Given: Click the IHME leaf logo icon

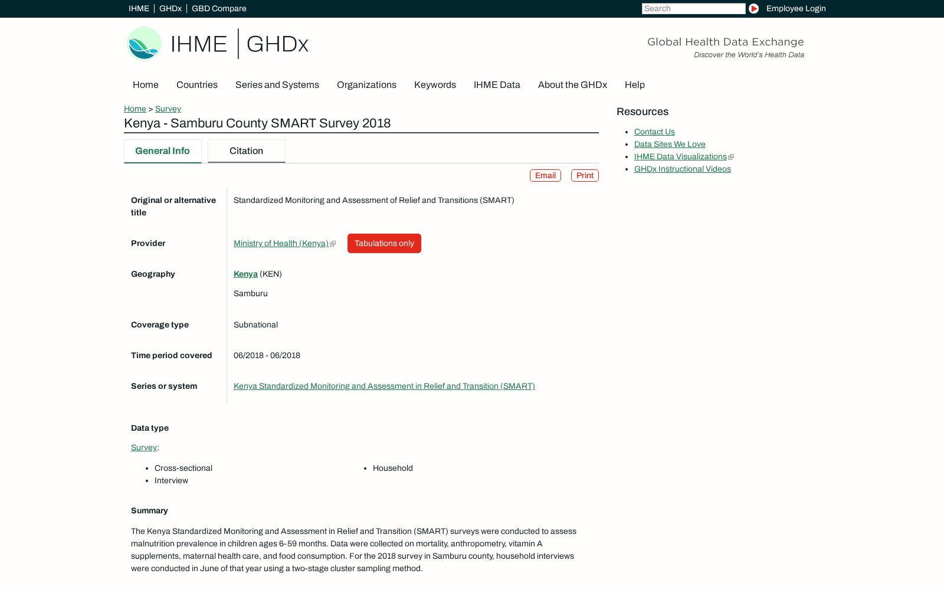Looking at the screenshot, I should (144, 44).
